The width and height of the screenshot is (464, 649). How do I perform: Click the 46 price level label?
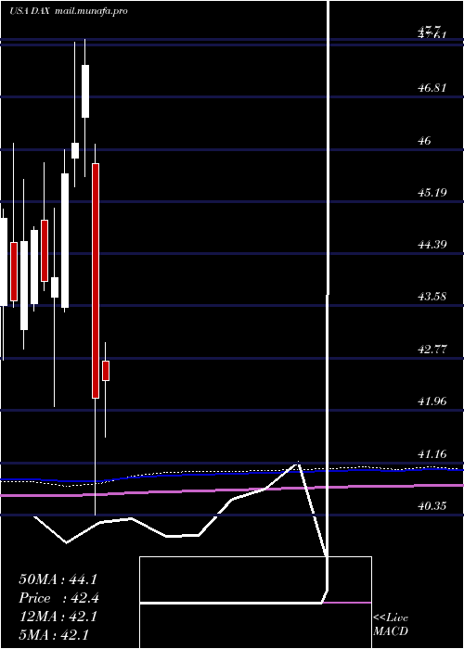[425, 141]
